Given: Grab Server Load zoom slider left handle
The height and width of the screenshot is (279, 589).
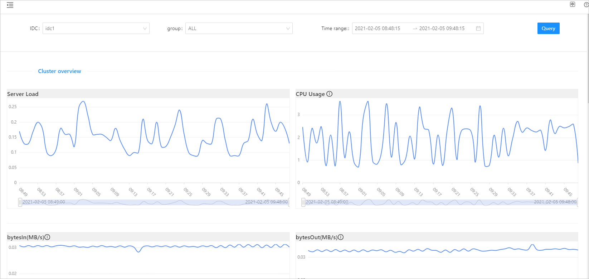Looking at the screenshot, I should (x=20, y=202).
